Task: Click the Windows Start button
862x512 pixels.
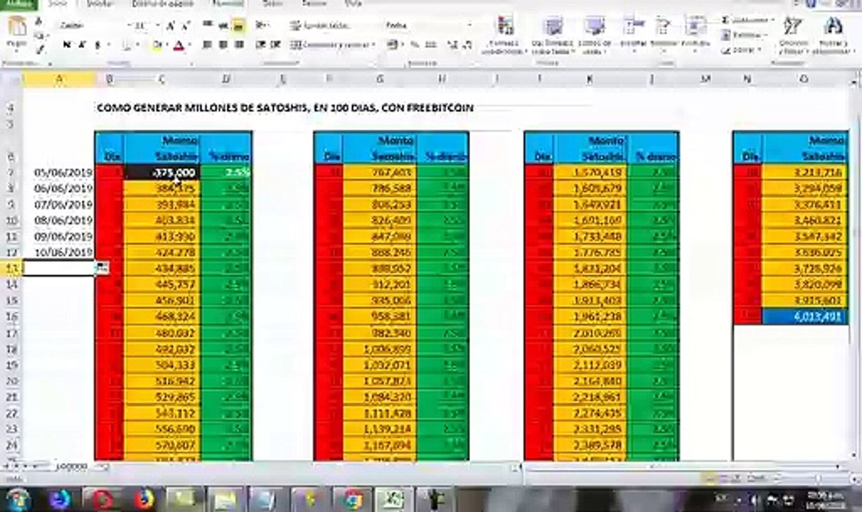Action: click(19, 499)
